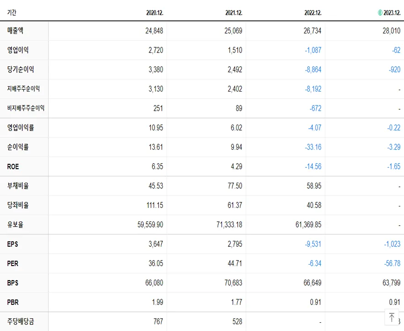Click operating margin value -4.07
Screen dimensions: 404x331
point(315,128)
